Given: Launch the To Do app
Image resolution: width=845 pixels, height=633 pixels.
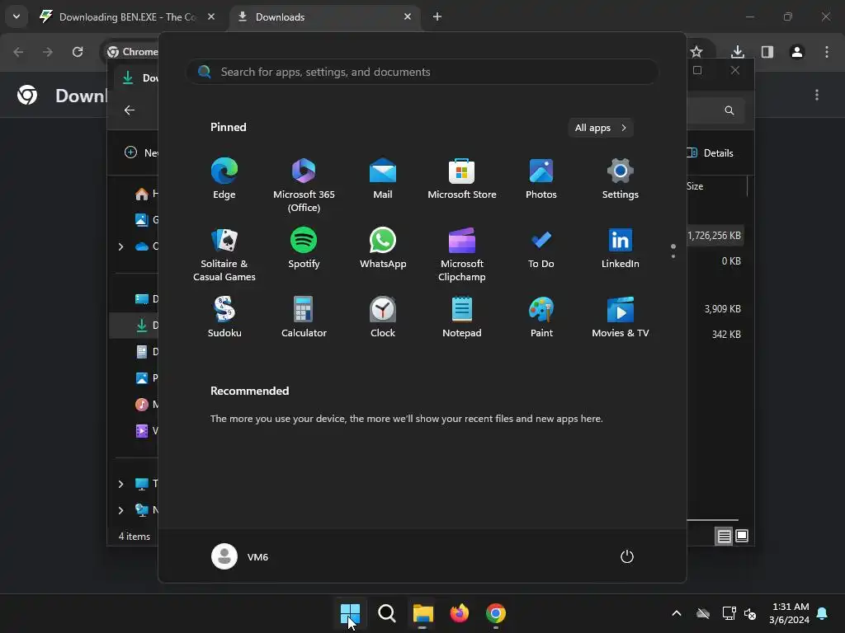Looking at the screenshot, I should (541, 247).
